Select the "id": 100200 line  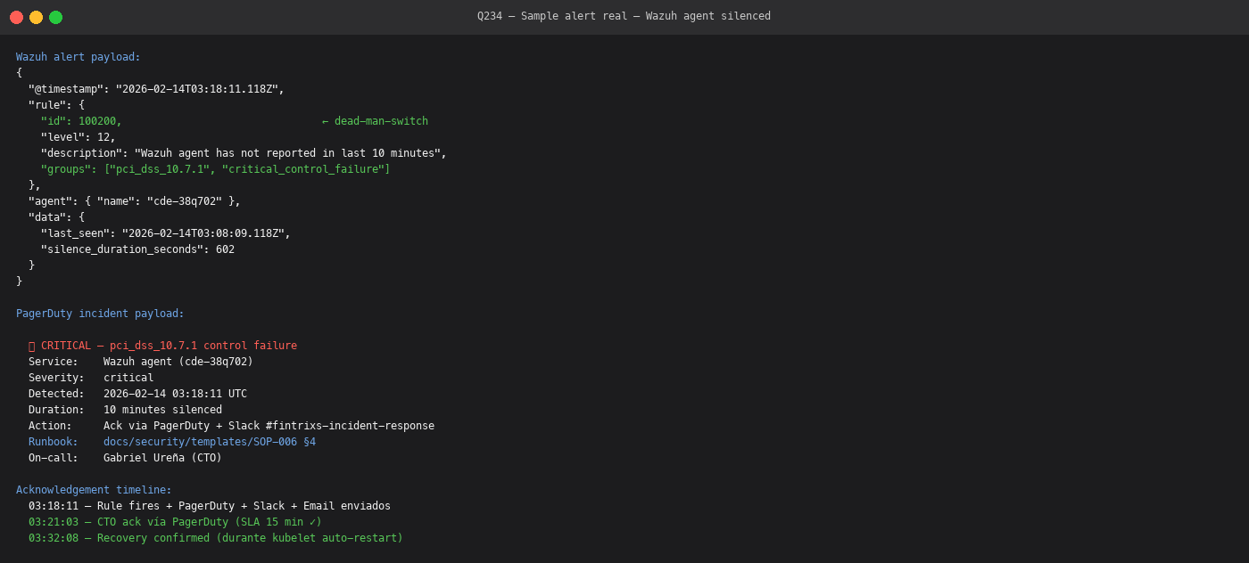[x=81, y=121]
